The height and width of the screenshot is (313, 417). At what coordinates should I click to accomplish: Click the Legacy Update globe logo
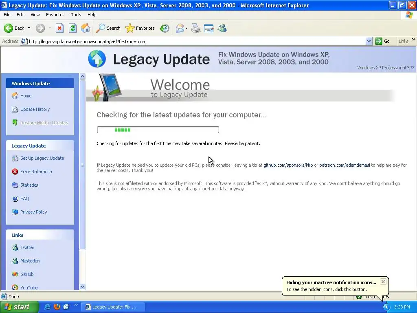(97, 59)
